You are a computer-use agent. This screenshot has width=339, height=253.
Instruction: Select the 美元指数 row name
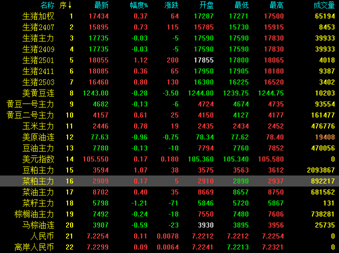38,159
